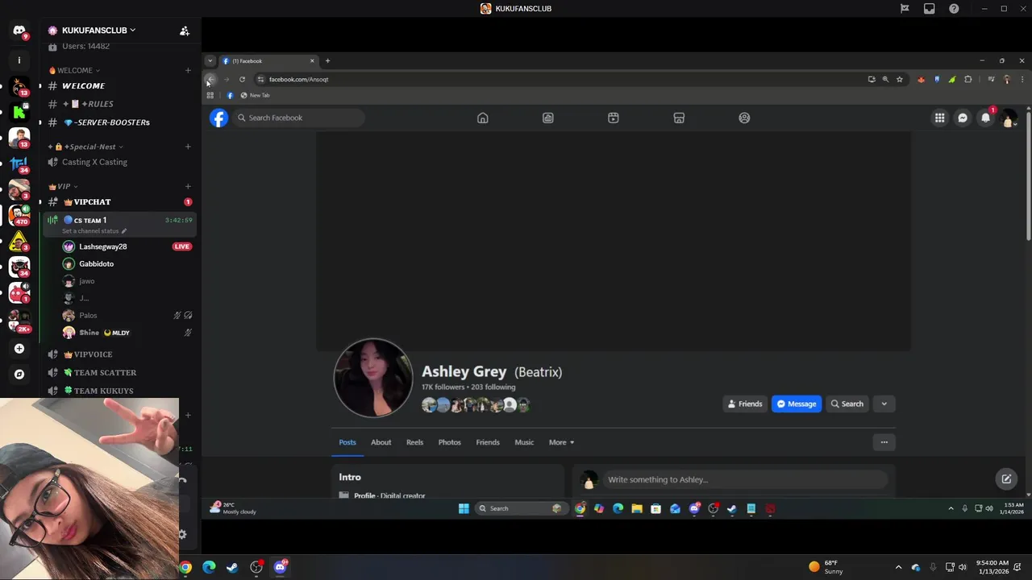Screen dimensions: 1032x580
Task: Switch to the Photos tab
Action: pyautogui.click(x=449, y=442)
